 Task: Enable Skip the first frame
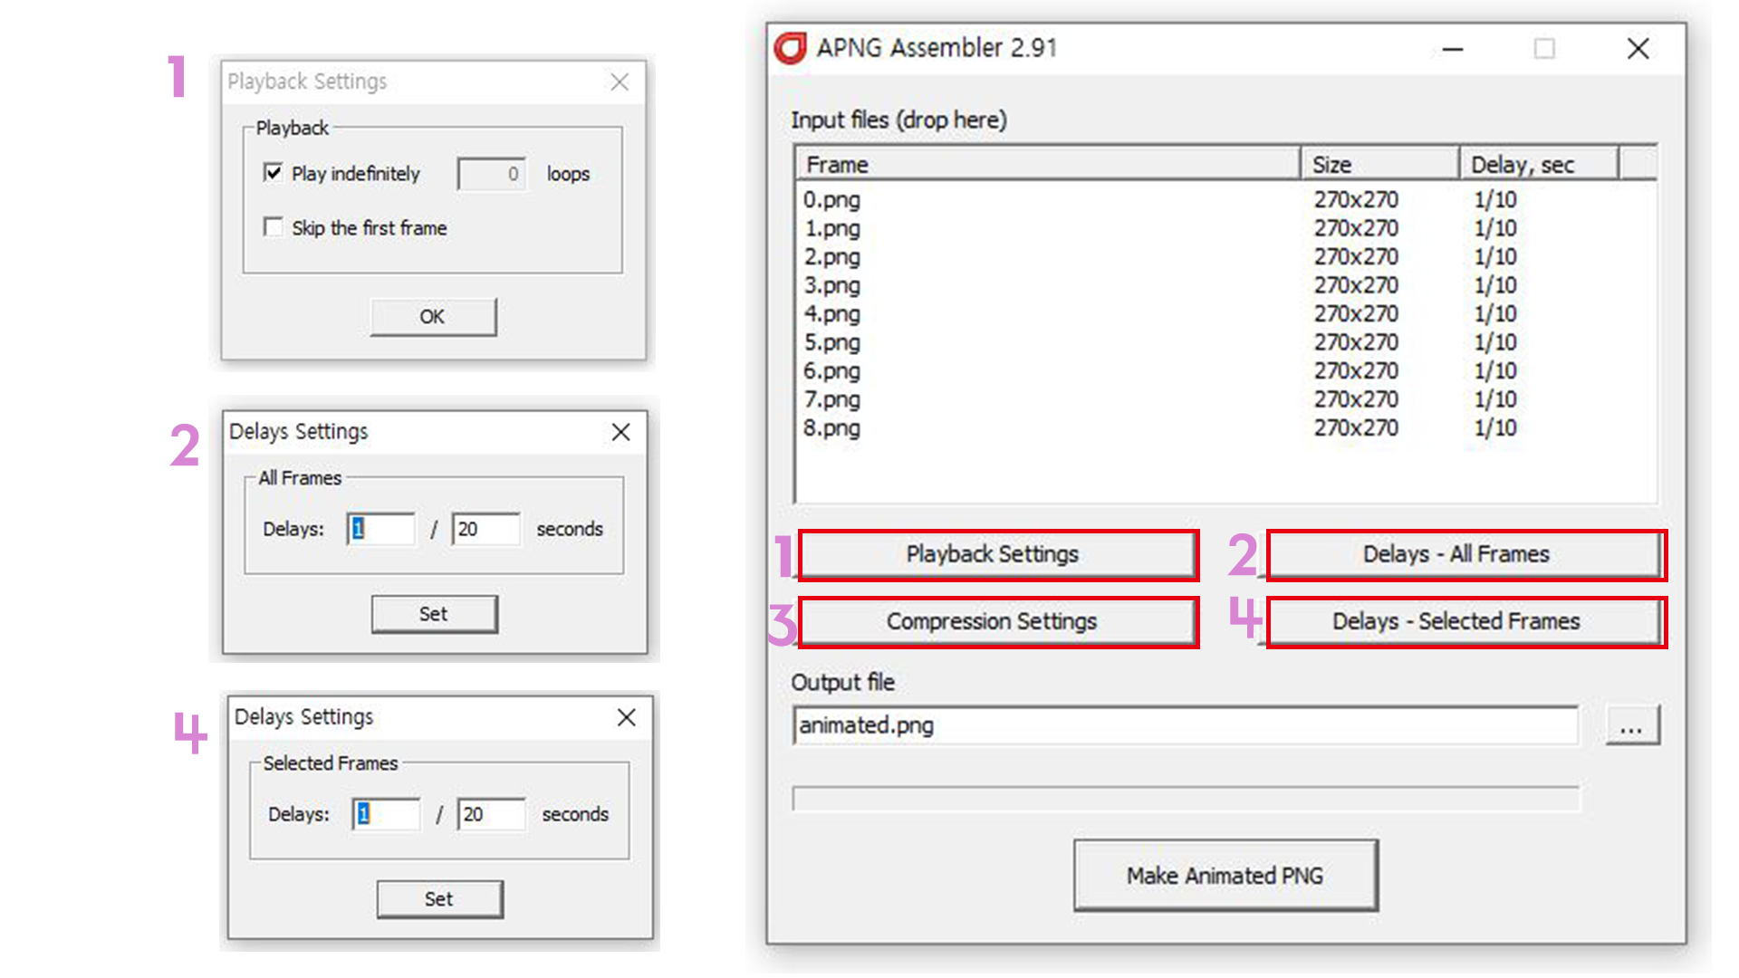273,226
